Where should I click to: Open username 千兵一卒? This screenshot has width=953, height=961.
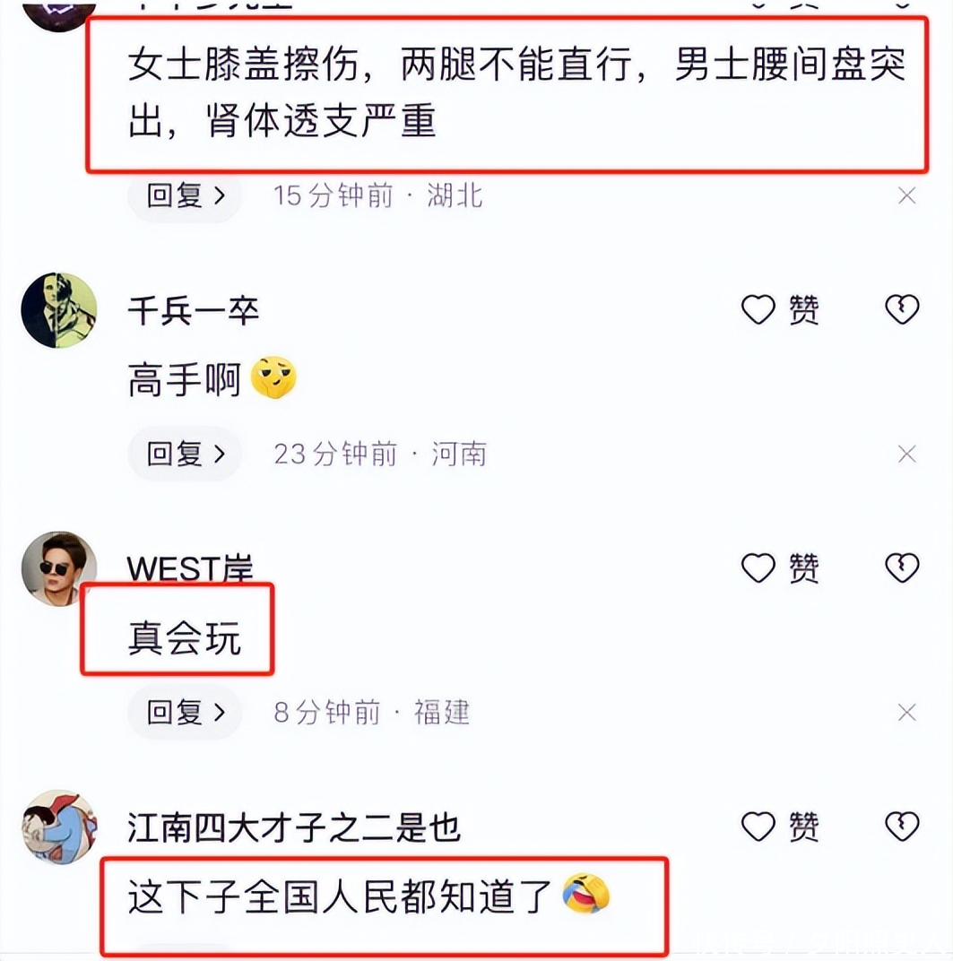coord(194,310)
